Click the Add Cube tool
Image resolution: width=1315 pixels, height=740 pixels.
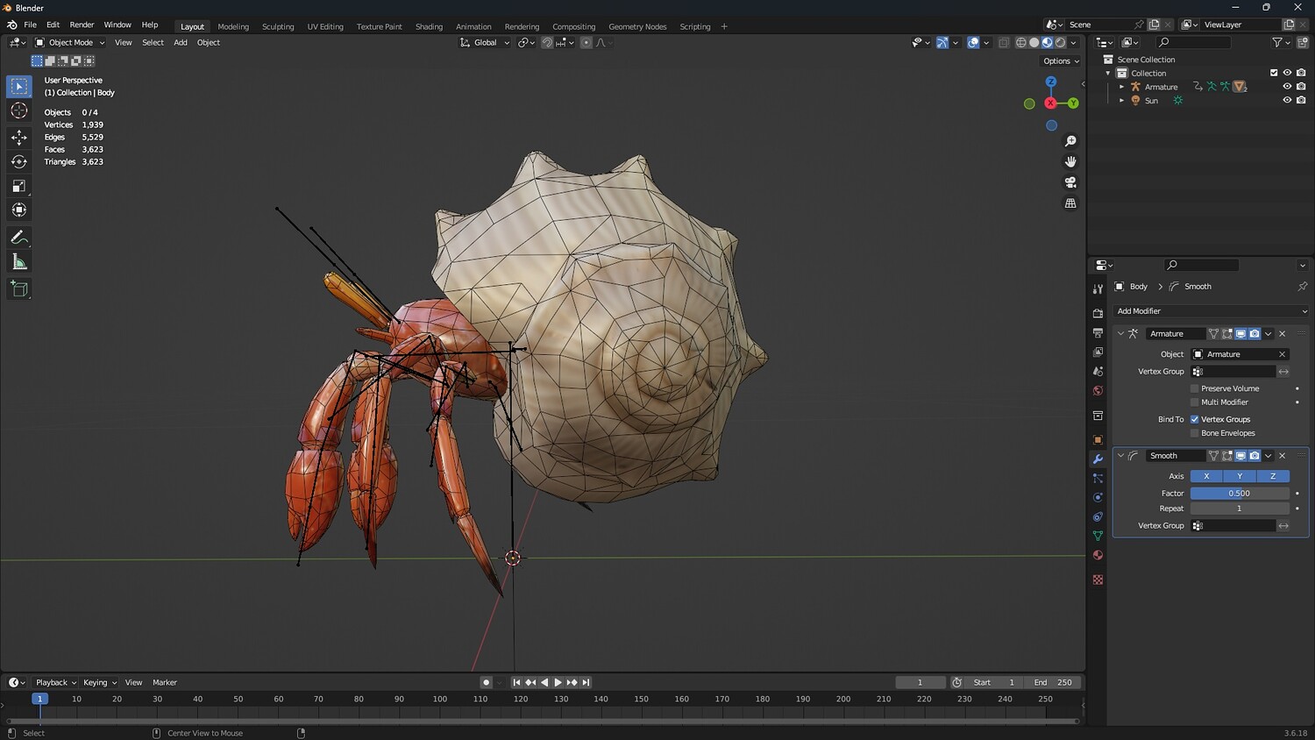[x=18, y=288]
